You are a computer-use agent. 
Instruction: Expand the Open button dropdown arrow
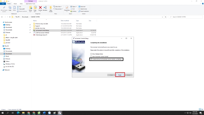76,7
